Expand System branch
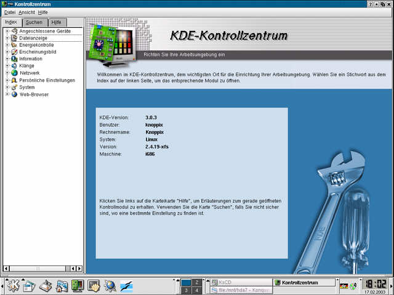394x295 pixels. click(x=7, y=87)
